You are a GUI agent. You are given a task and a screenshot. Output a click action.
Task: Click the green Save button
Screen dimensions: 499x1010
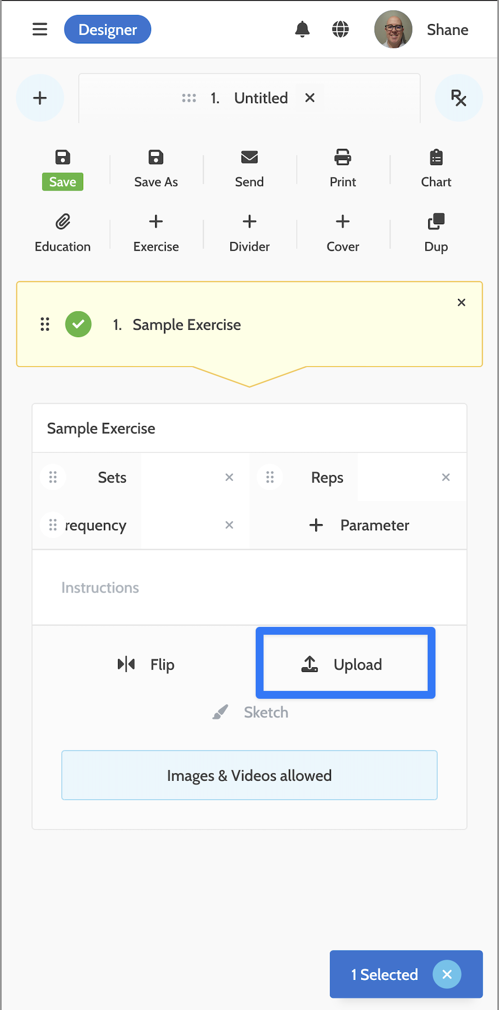pyautogui.click(x=62, y=181)
